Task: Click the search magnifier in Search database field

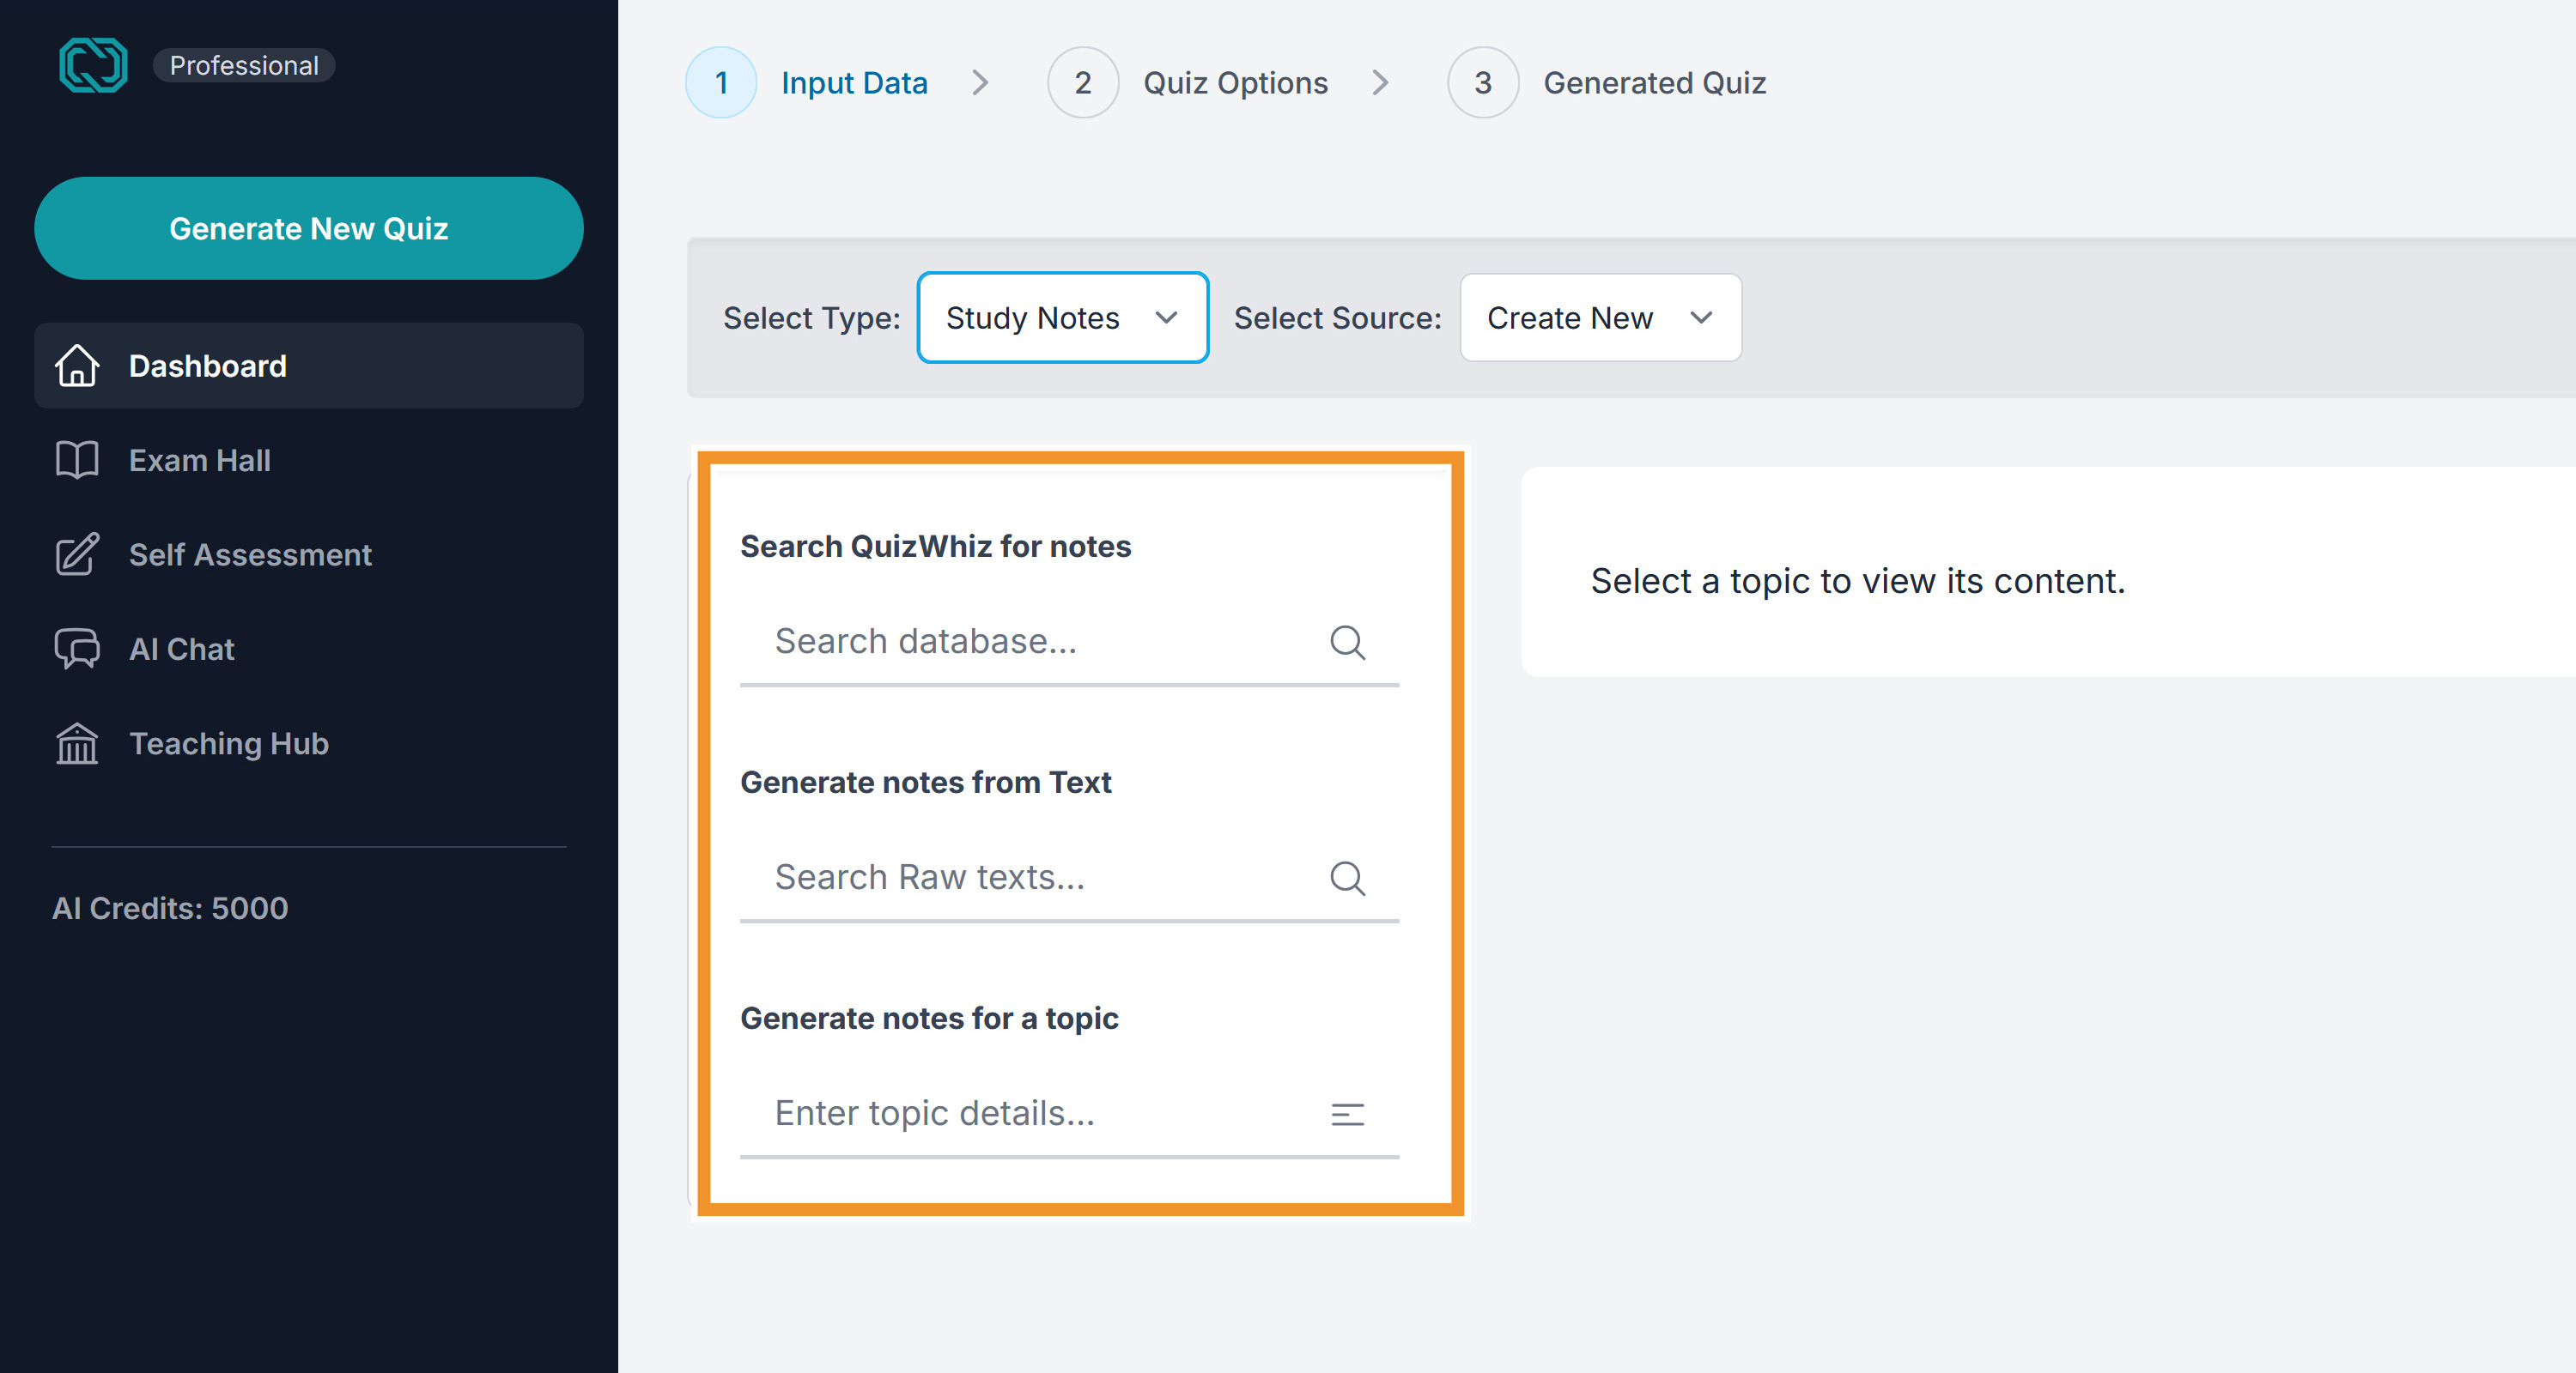Action: click(x=1347, y=642)
